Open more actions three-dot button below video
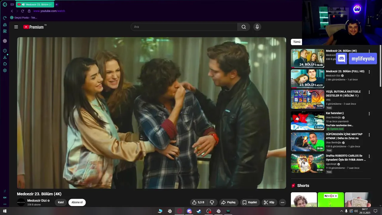 (282, 202)
